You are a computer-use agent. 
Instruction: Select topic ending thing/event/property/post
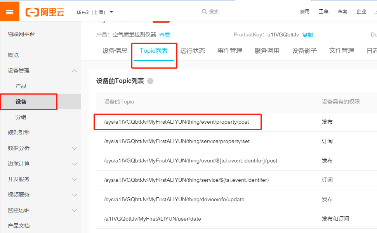[x=176, y=122]
